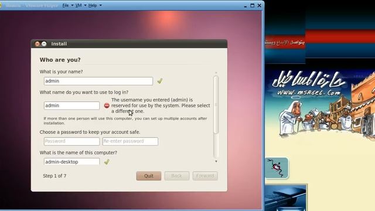Click the installer scrollbar thumb
Viewport: 375px width, 211px height.
click(216, 104)
